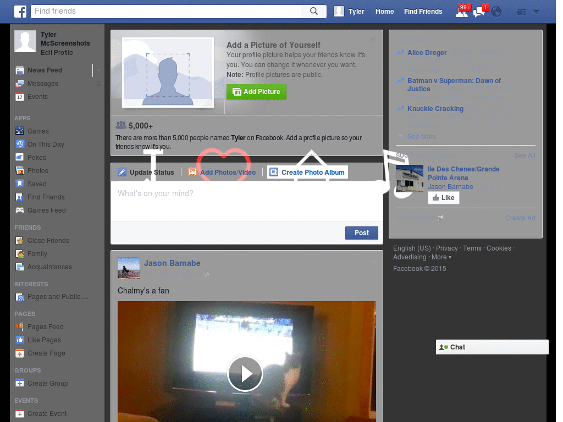Click Create Group in sidebar
563x422 pixels.
[47, 383]
